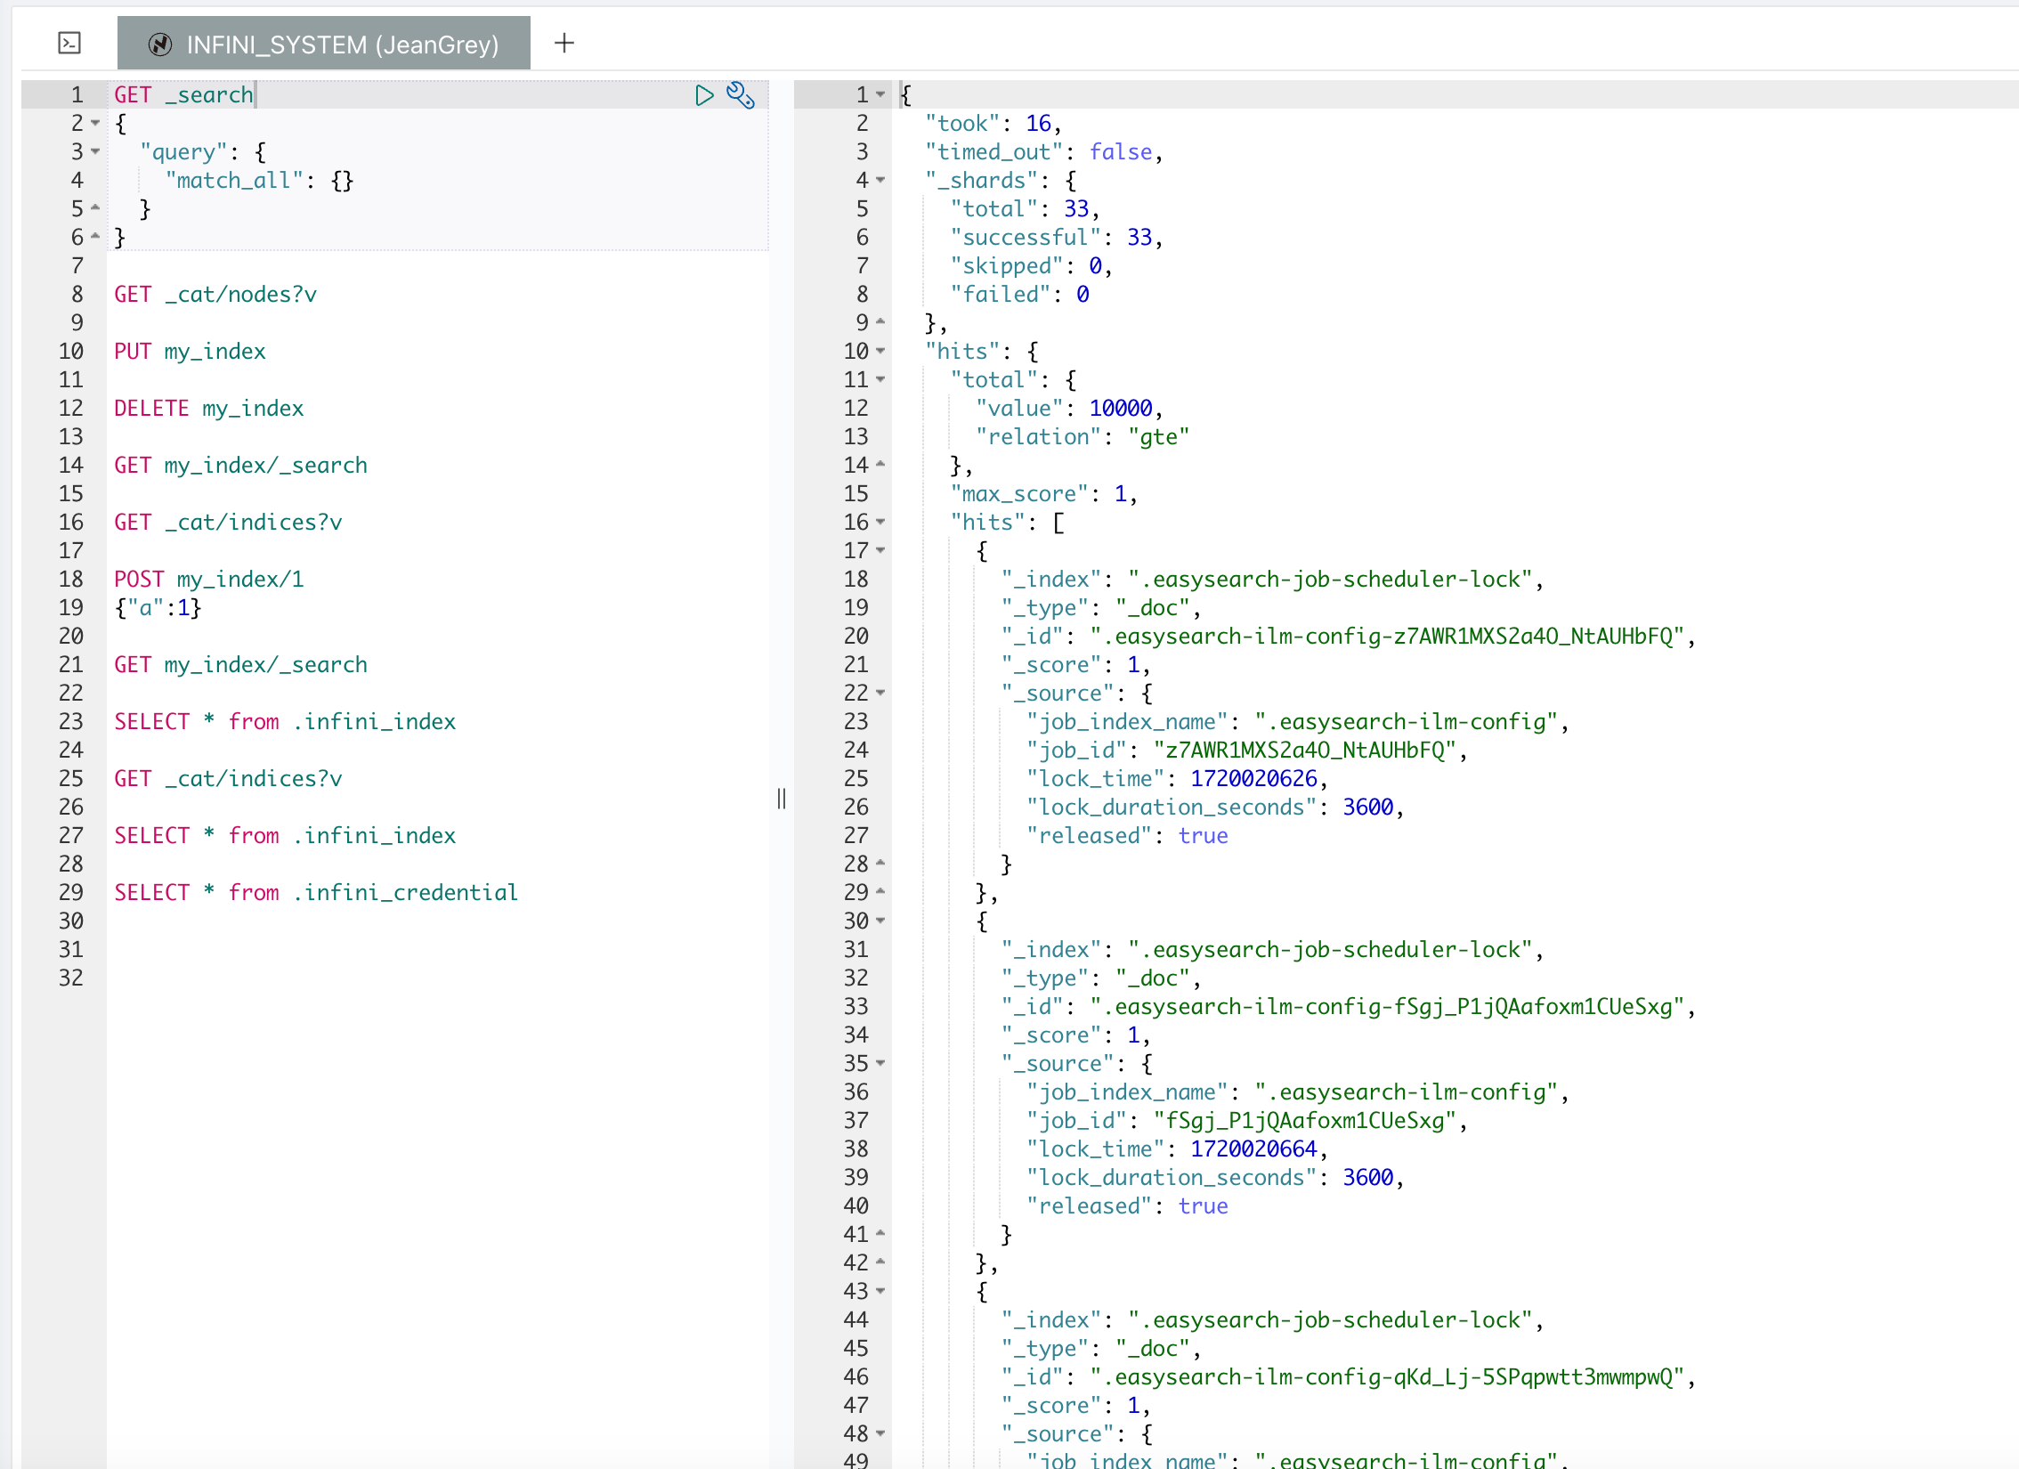Click "value": 10000 in response
Viewport: 2019px width, 1469px height.
[x=1069, y=409]
